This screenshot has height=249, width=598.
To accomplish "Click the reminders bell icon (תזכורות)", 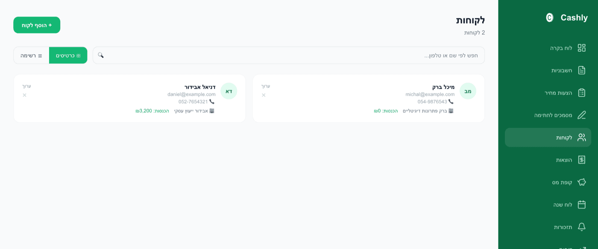I will (581, 227).
